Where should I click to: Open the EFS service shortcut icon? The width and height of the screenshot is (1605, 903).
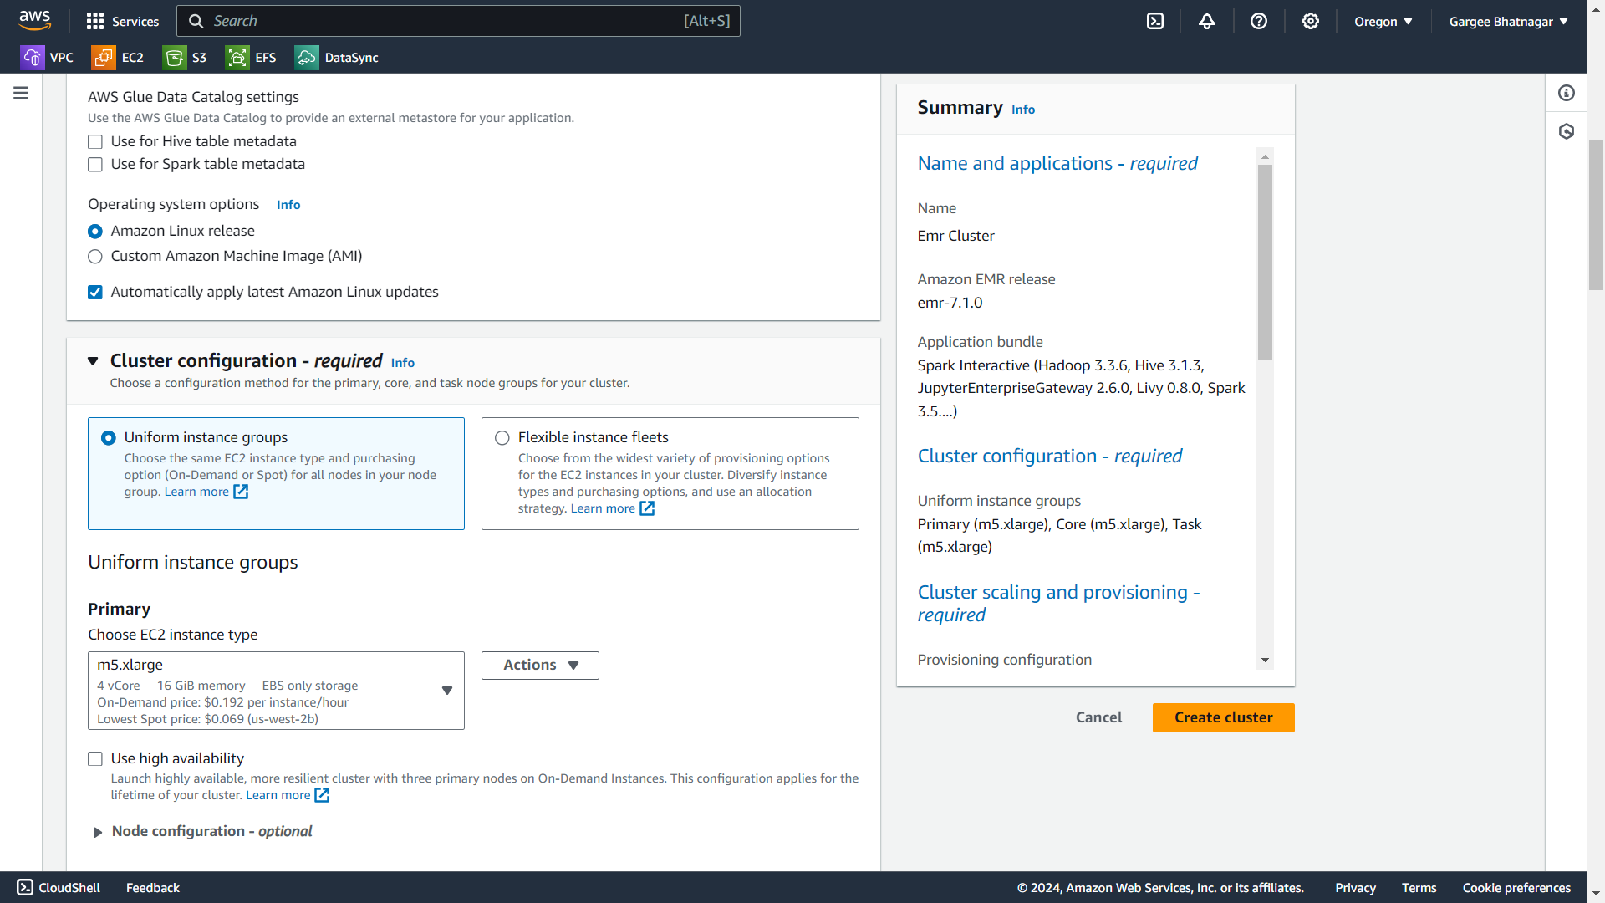237,58
